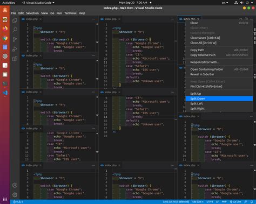This screenshot has height=204, width=256.
Task: Show errors and warnings from the status bar
Action: 18,202
